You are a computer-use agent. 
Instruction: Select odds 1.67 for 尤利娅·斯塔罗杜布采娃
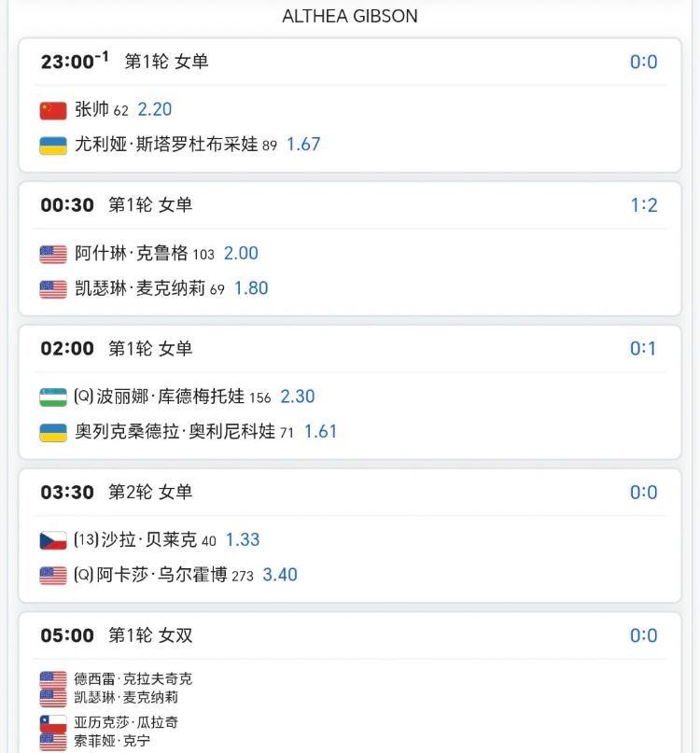coord(303,145)
